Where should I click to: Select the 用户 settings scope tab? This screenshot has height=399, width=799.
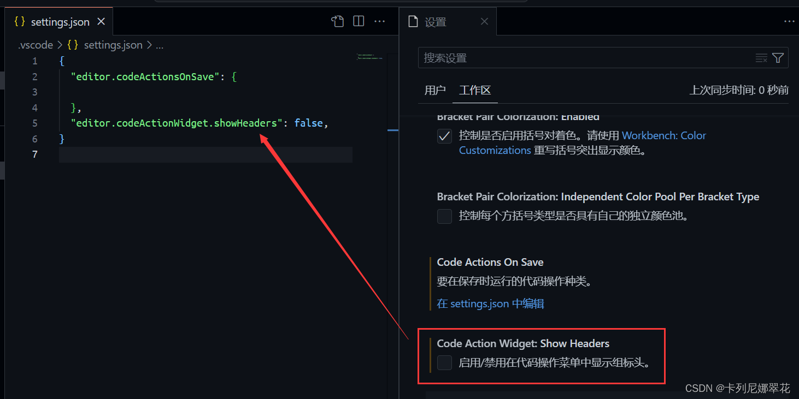tap(435, 90)
